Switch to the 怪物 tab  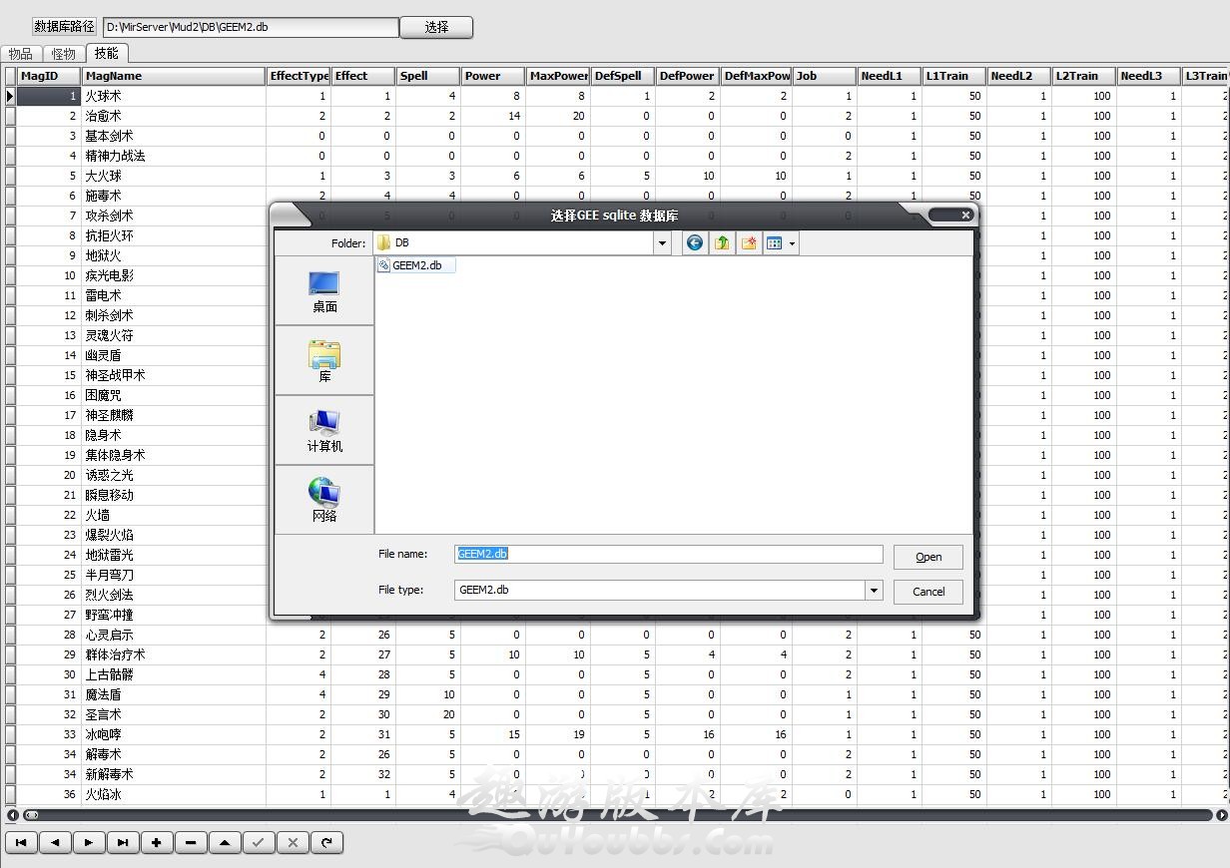[63, 54]
